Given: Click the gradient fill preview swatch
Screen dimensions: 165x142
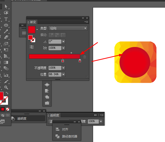Looking at the screenshot, I should tap(32, 30).
